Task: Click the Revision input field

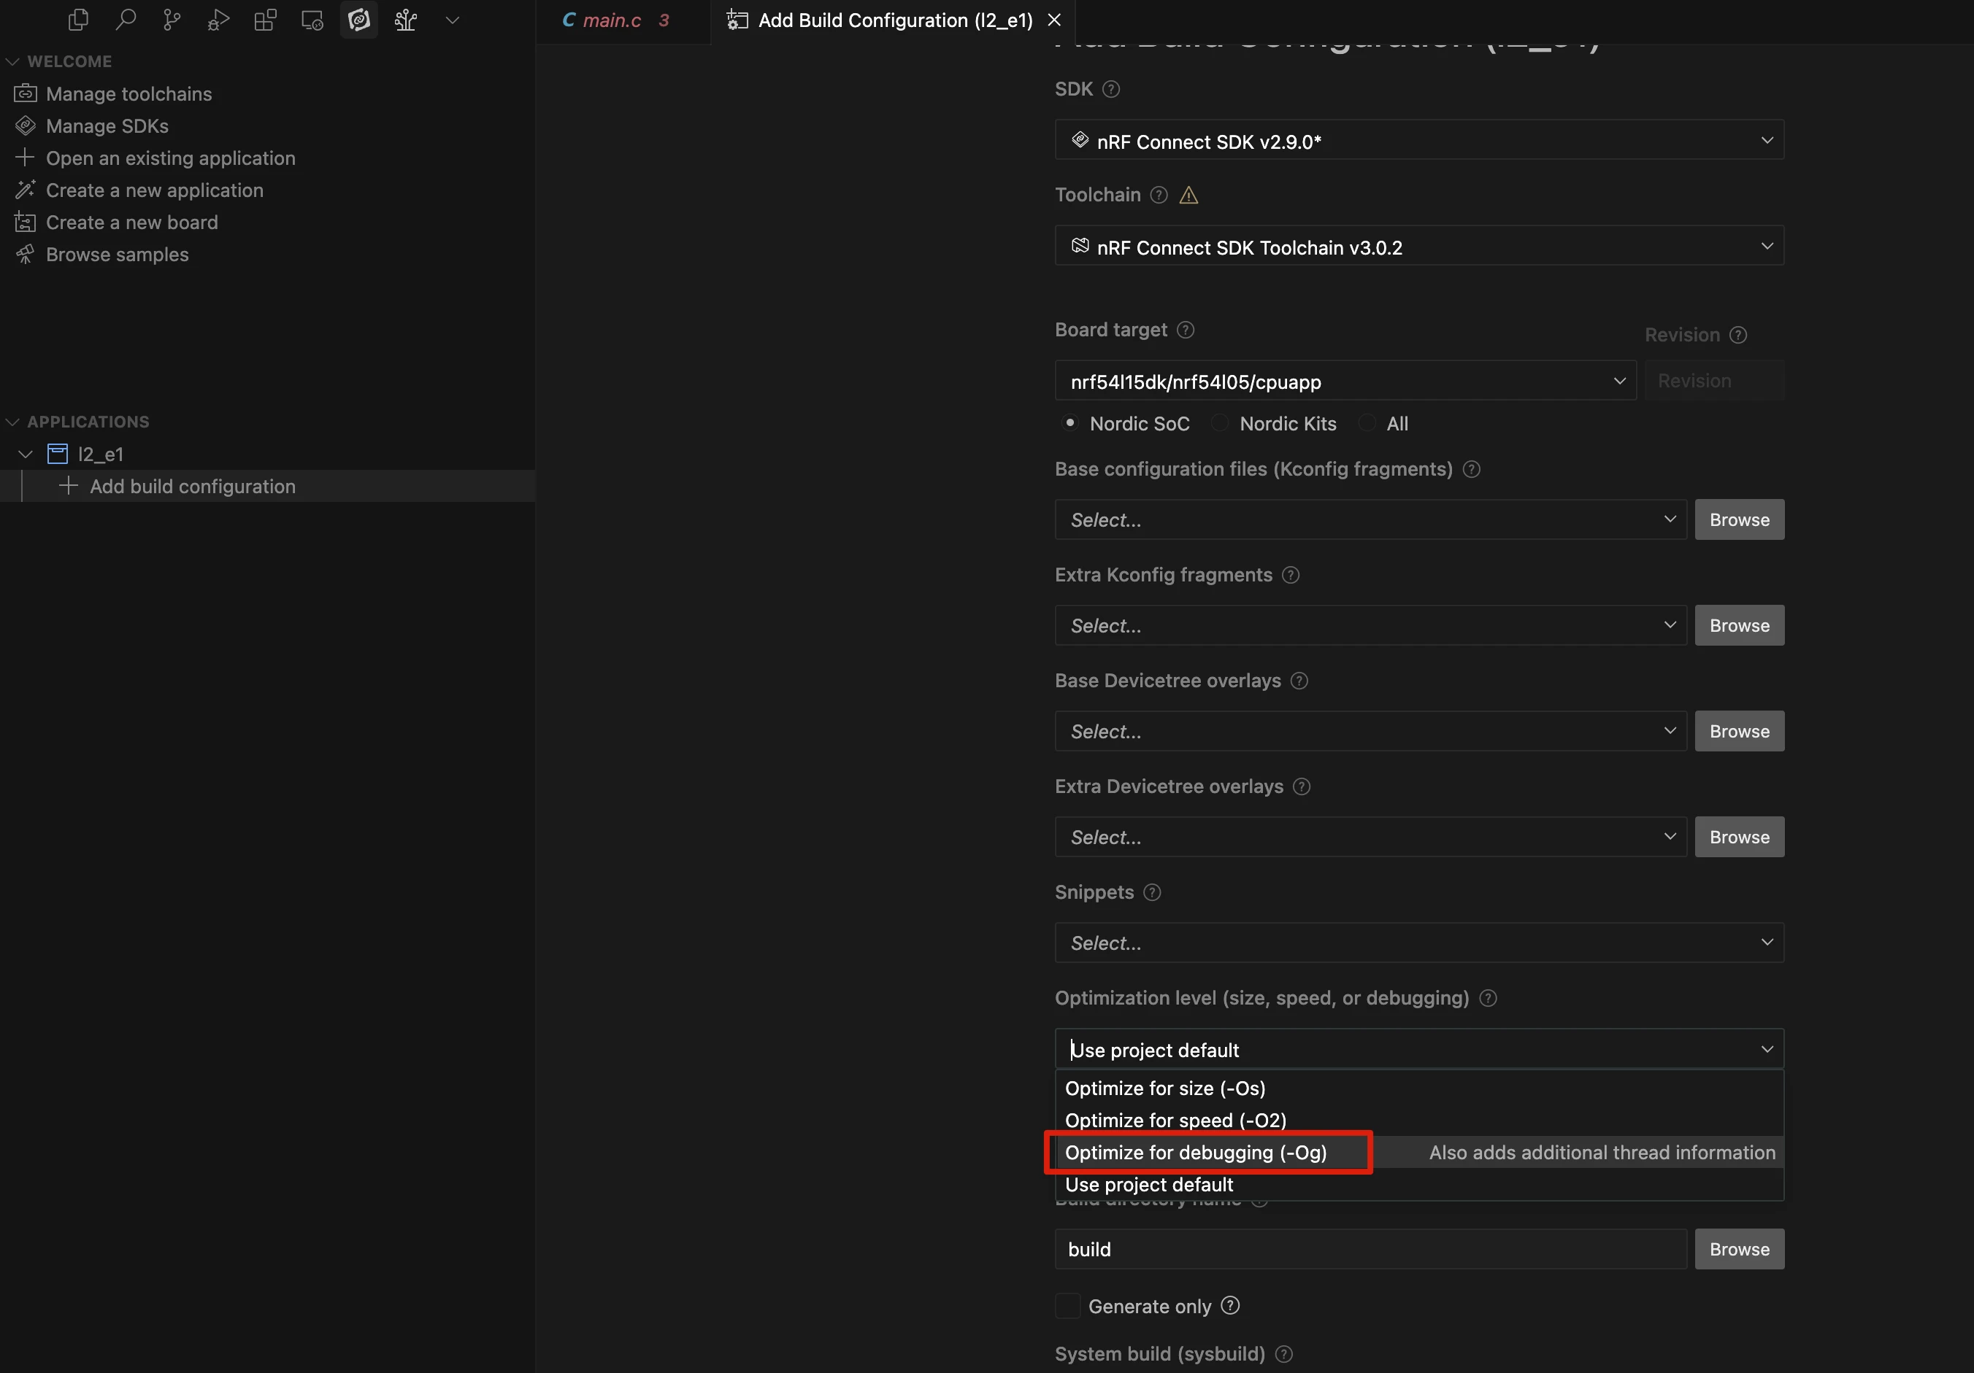Action: click(1713, 381)
